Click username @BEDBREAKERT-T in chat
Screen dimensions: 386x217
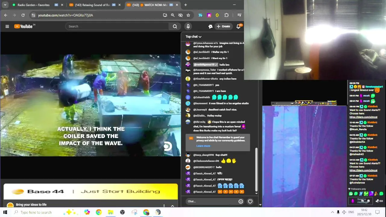(x=204, y=167)
